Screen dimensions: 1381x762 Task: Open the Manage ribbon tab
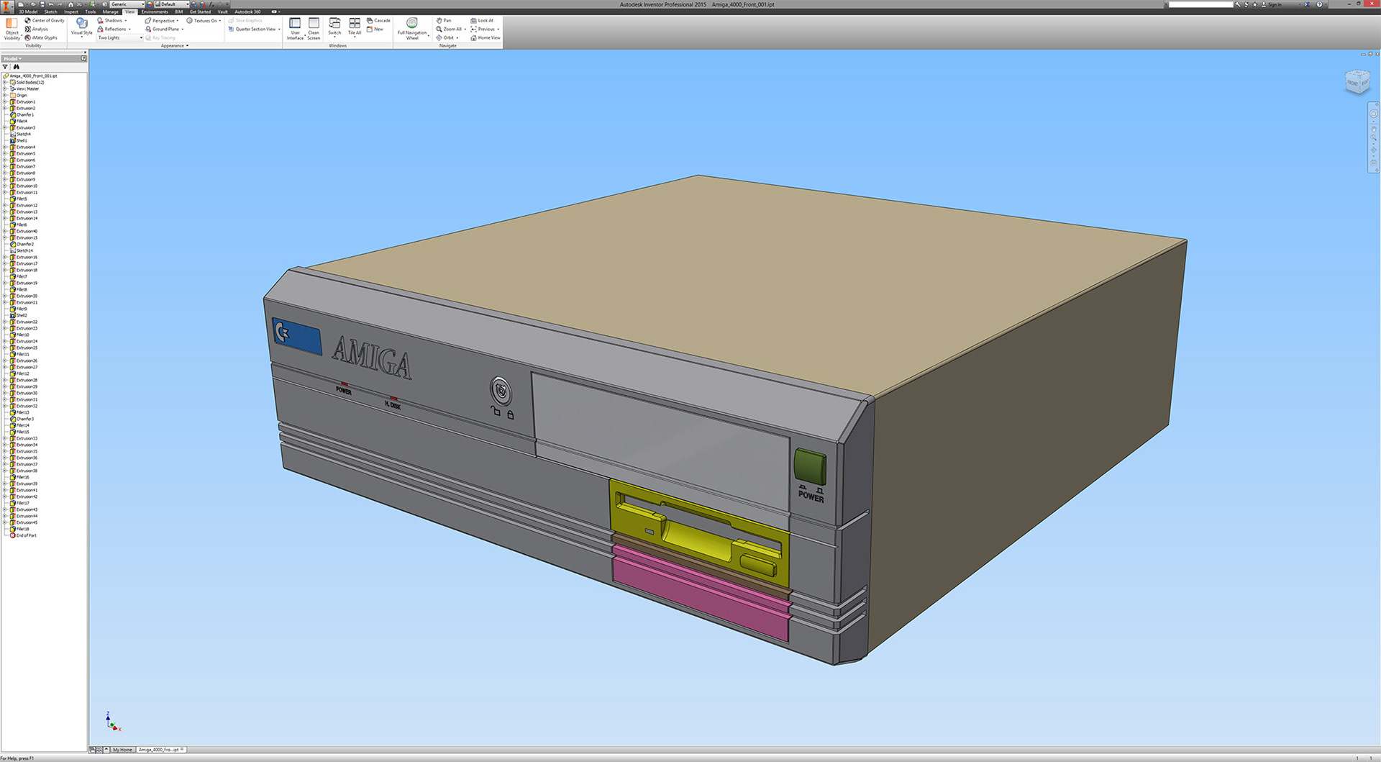[x=110, y=12]
